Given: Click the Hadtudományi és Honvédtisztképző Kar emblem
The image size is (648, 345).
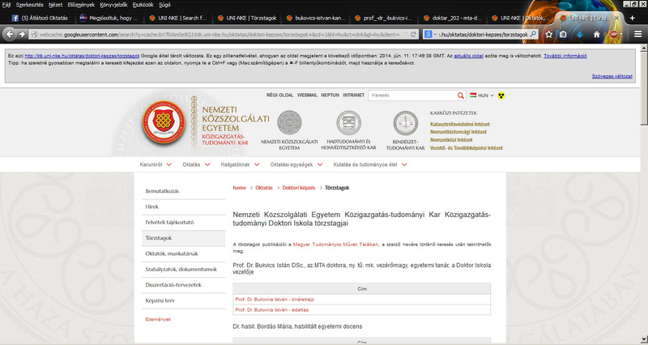Looking at the screenshot, I should [x=348, y=123].
